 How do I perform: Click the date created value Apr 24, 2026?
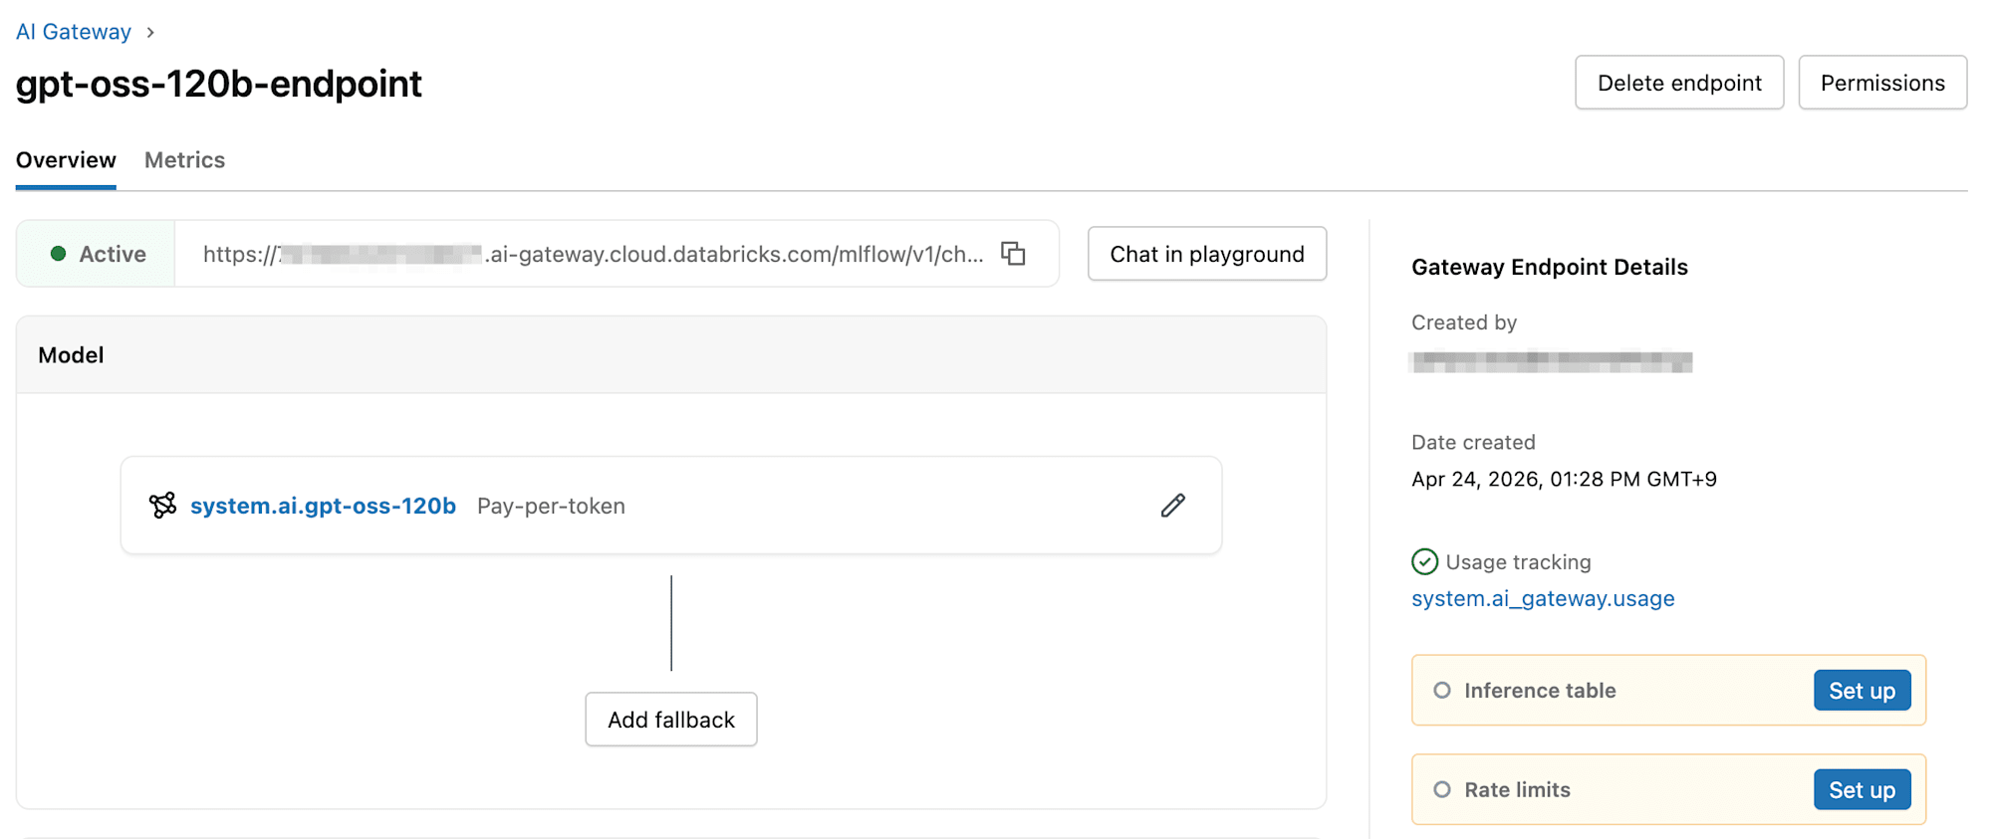(x=1564, y=480)
